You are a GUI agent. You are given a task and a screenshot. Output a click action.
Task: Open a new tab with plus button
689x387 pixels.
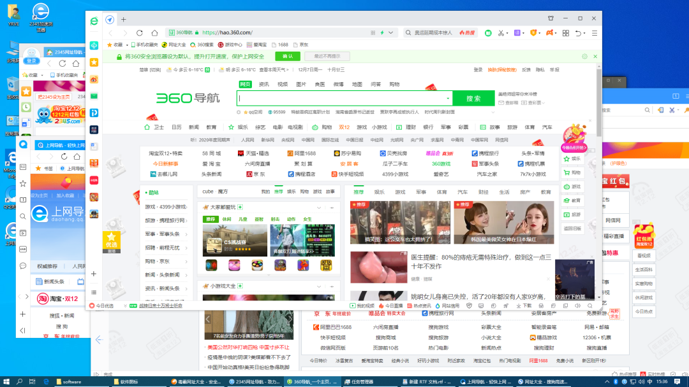[x=124, y=20]
